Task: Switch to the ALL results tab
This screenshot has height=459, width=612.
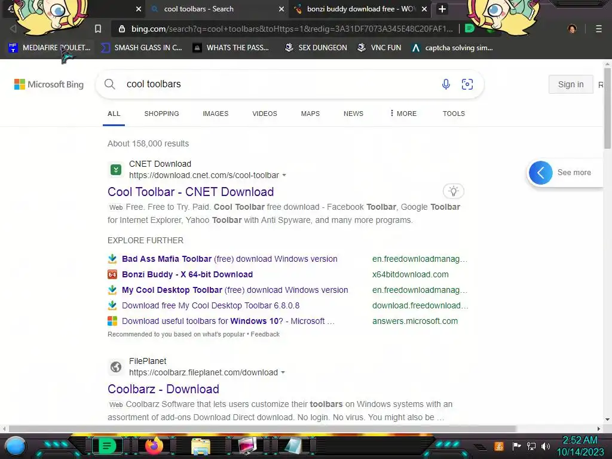Action: [x=114, y=114]
